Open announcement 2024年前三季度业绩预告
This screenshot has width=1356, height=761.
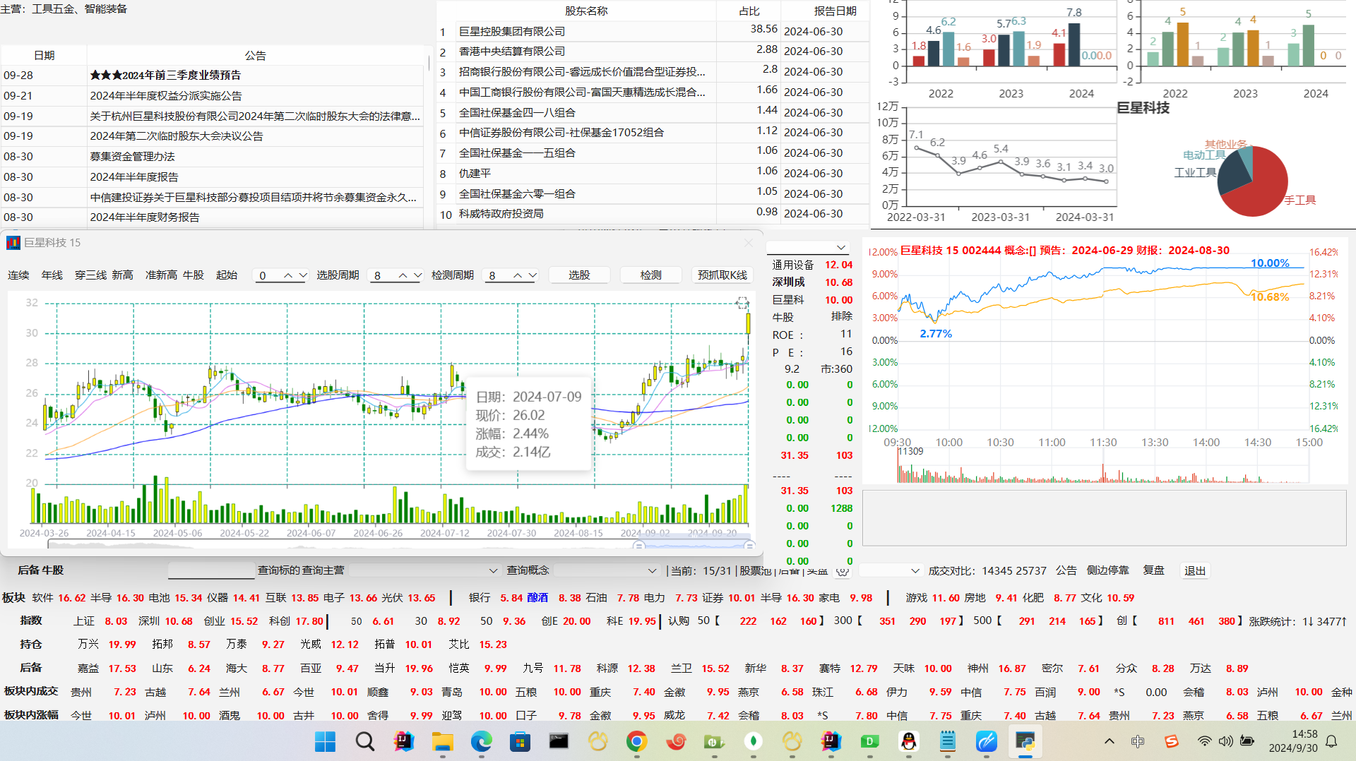point(165,75)
